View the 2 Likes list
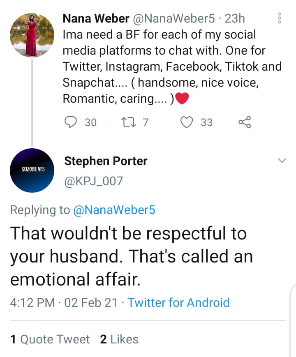This screenshot has height=357, width=296. 119,339
